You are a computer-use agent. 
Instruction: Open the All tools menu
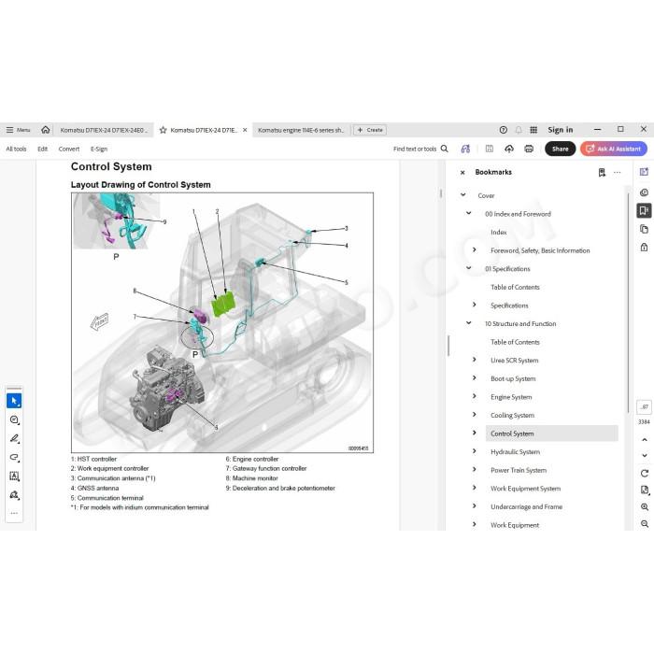pos(16,149)
